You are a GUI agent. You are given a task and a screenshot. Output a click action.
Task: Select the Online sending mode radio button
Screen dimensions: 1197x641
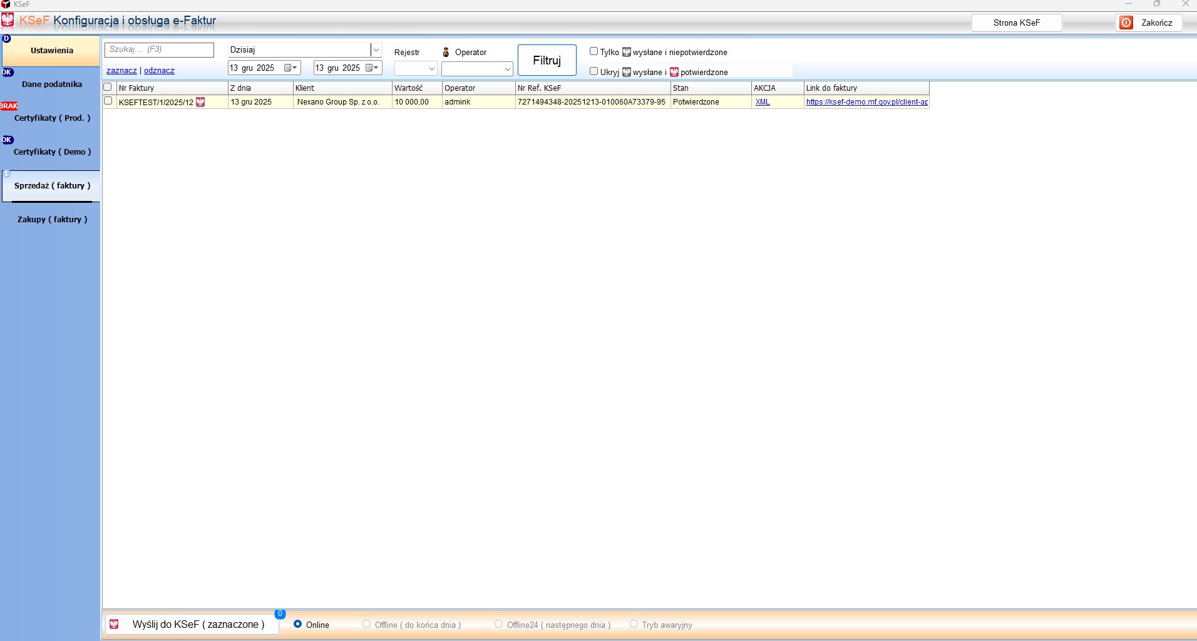[298, 624]
